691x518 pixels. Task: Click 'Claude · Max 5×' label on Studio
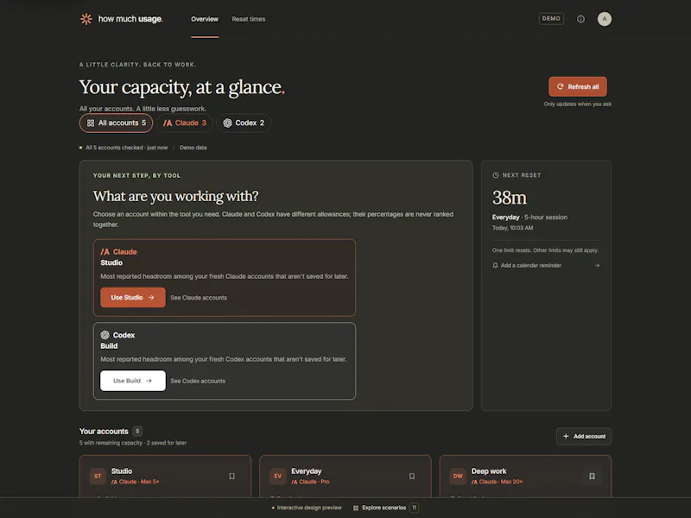[135, 482]
